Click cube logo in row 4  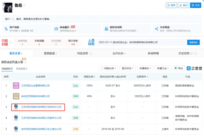(16, 118)
